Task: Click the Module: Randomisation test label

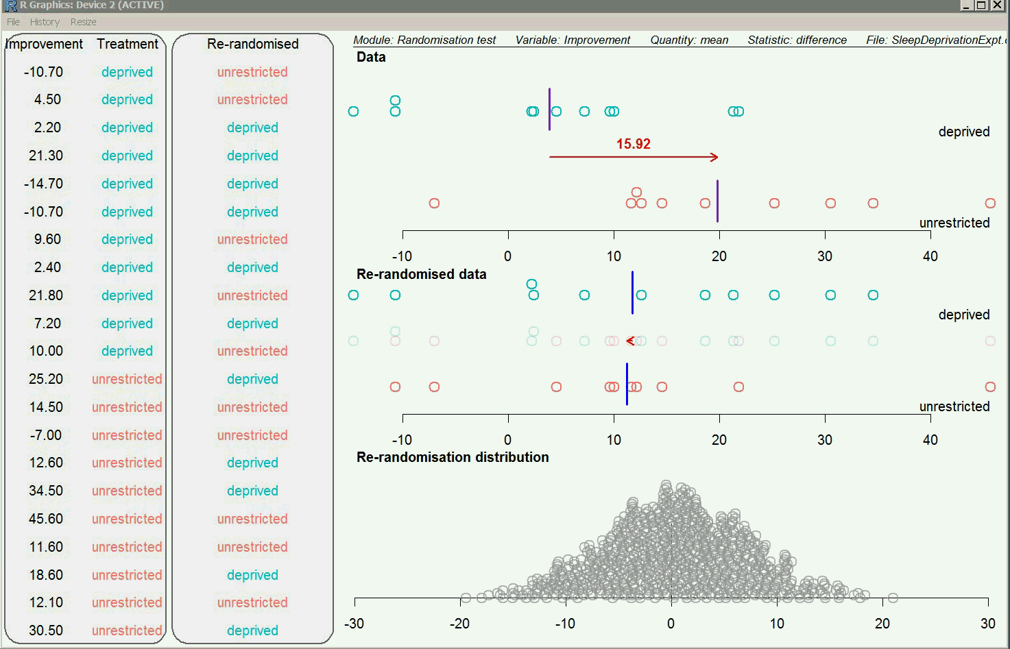Action: click(x=424, y=40)
